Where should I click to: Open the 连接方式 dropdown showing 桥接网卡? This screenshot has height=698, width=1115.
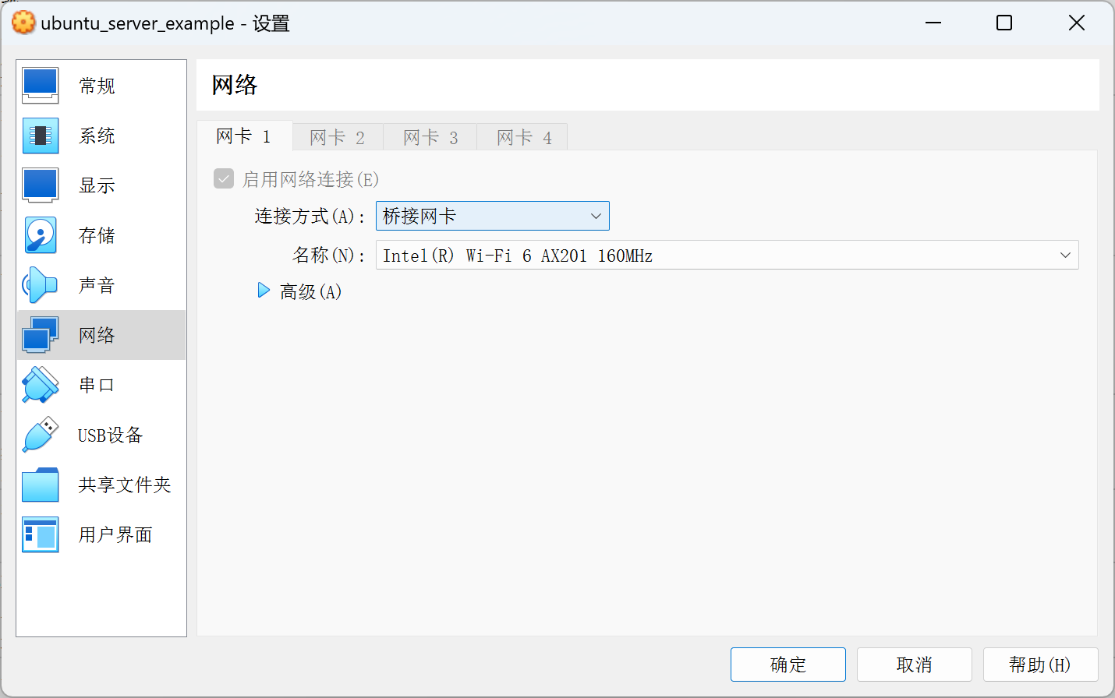click(x=492, y=216)
